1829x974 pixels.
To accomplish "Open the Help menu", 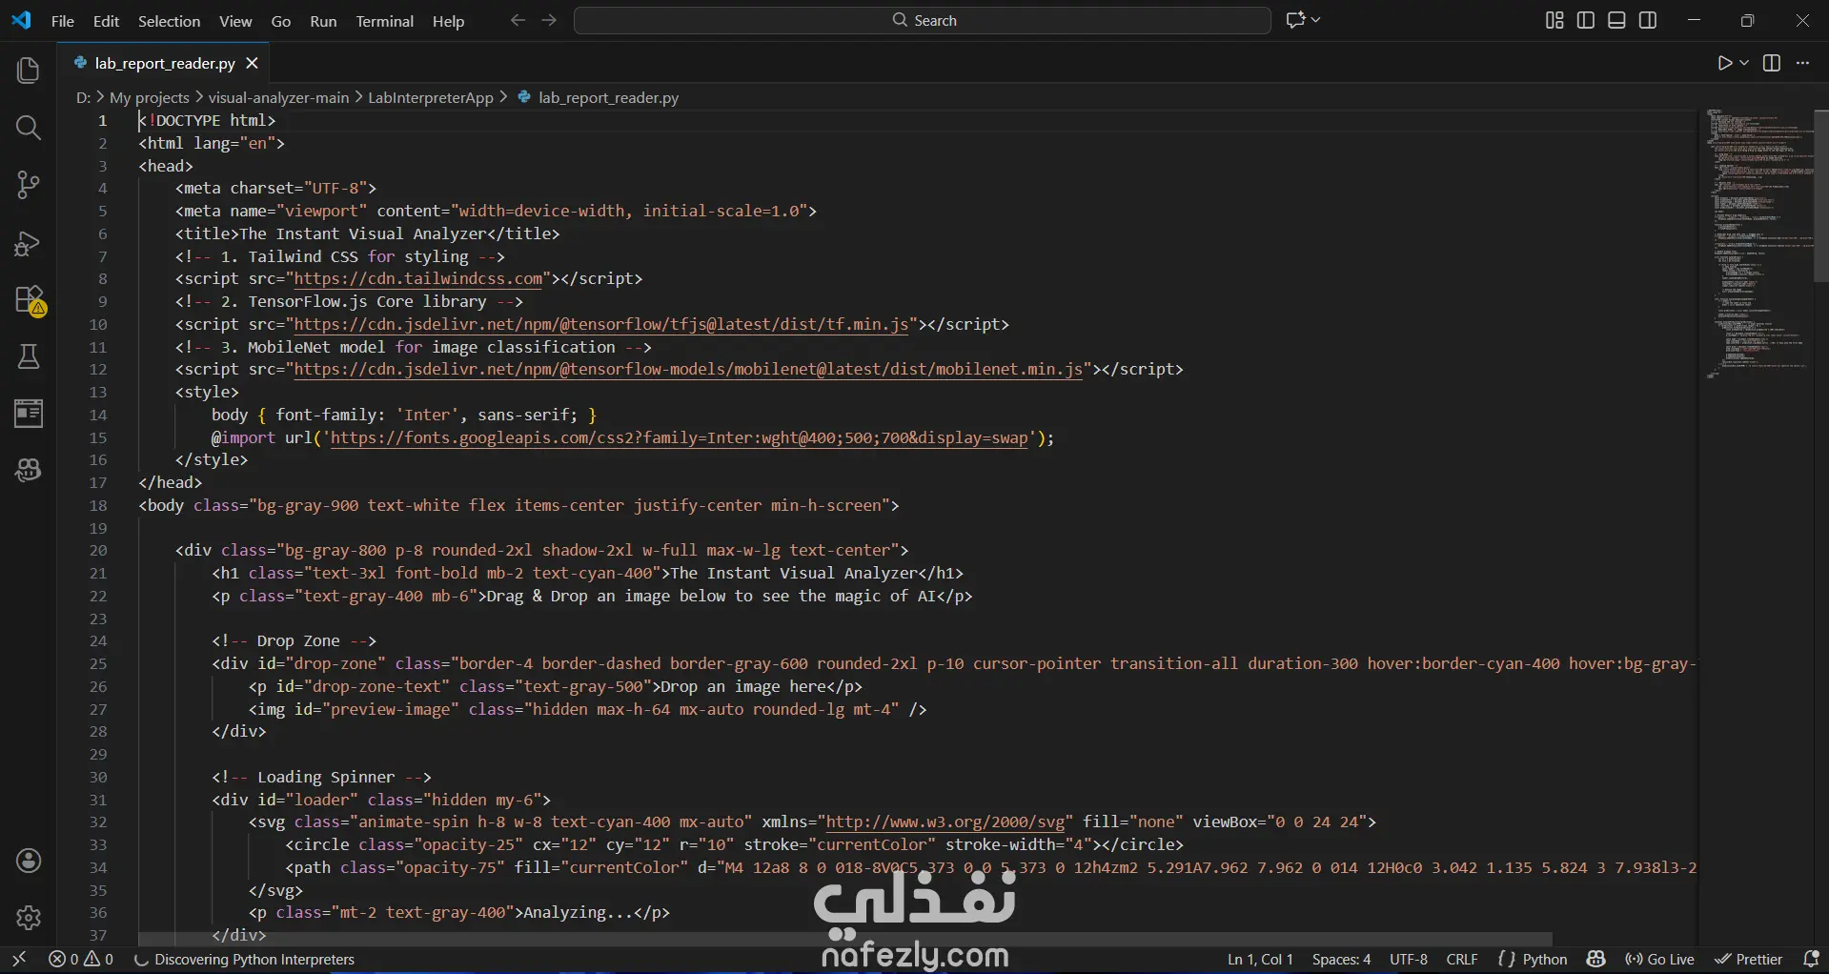I will (x=448, y=21).
